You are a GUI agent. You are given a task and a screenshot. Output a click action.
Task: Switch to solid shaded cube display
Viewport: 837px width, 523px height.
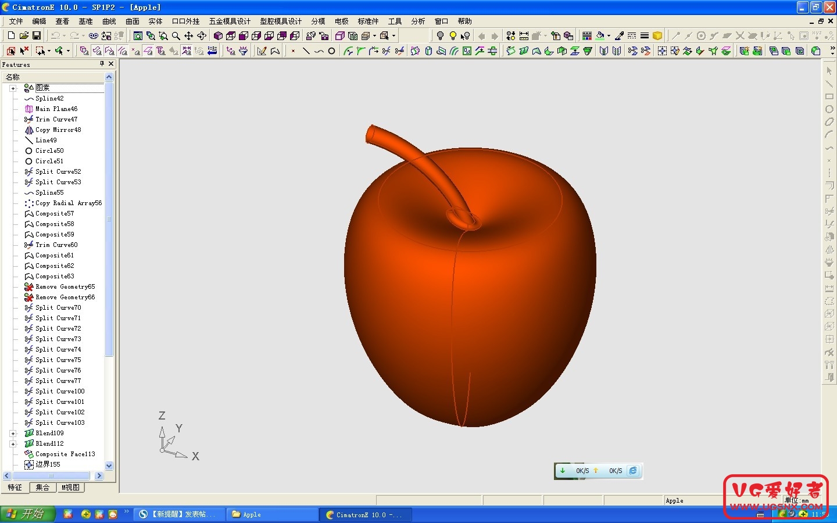(218, 36)
